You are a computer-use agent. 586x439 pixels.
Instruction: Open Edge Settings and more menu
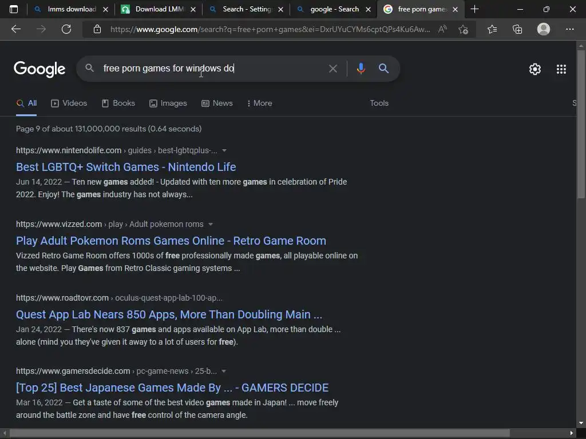tap(569, 29)
